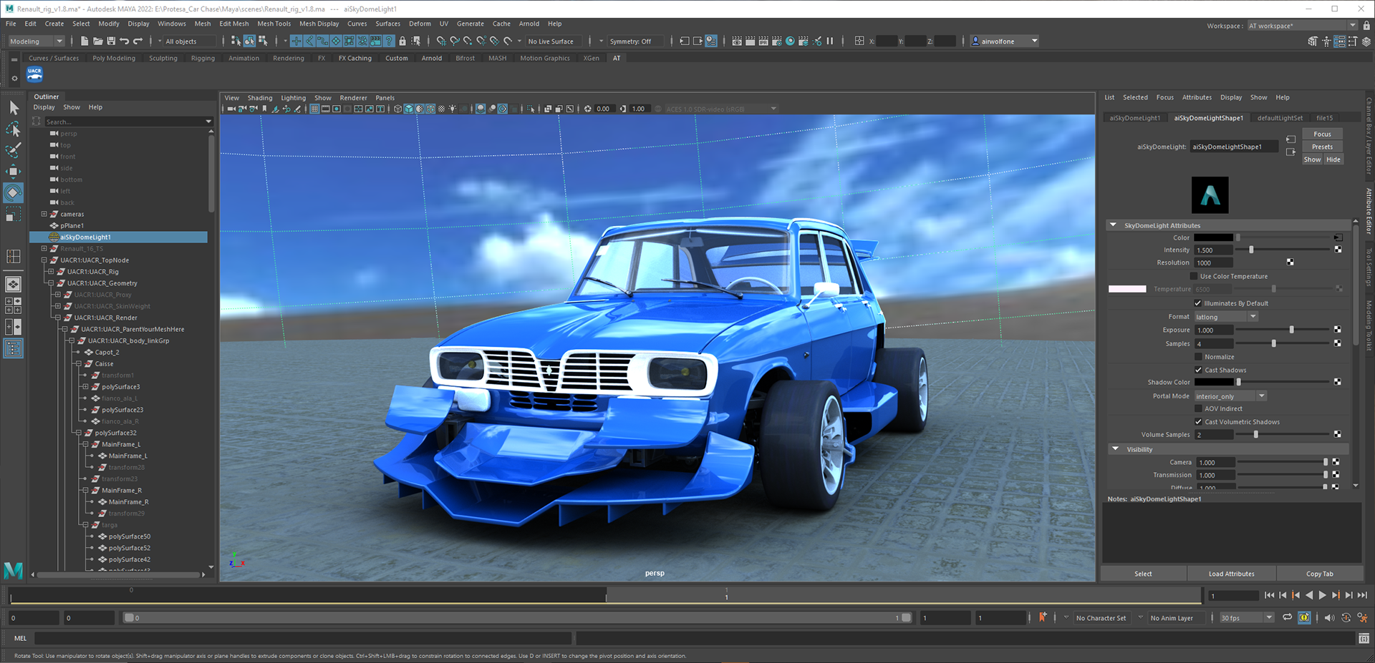The height and width of the screenshot is (663, 1375).
Task: Open the Mesh Tools menu
Action: point(274,24)
